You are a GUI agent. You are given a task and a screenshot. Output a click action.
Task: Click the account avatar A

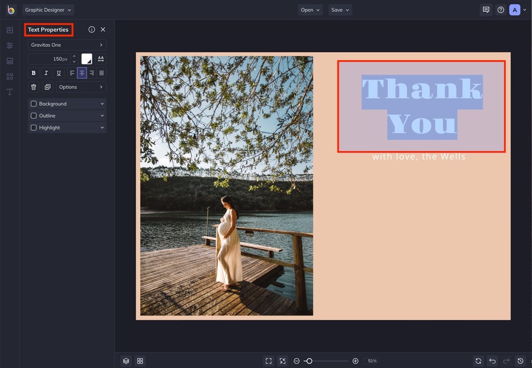[515, 10]
